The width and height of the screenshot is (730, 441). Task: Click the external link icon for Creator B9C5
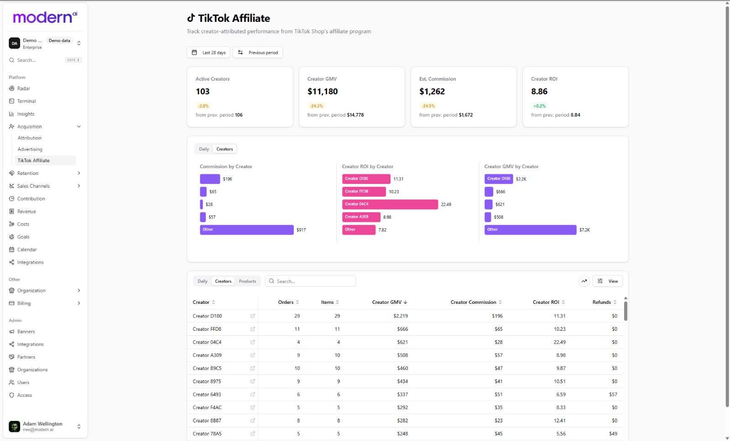tap(253, 368)
